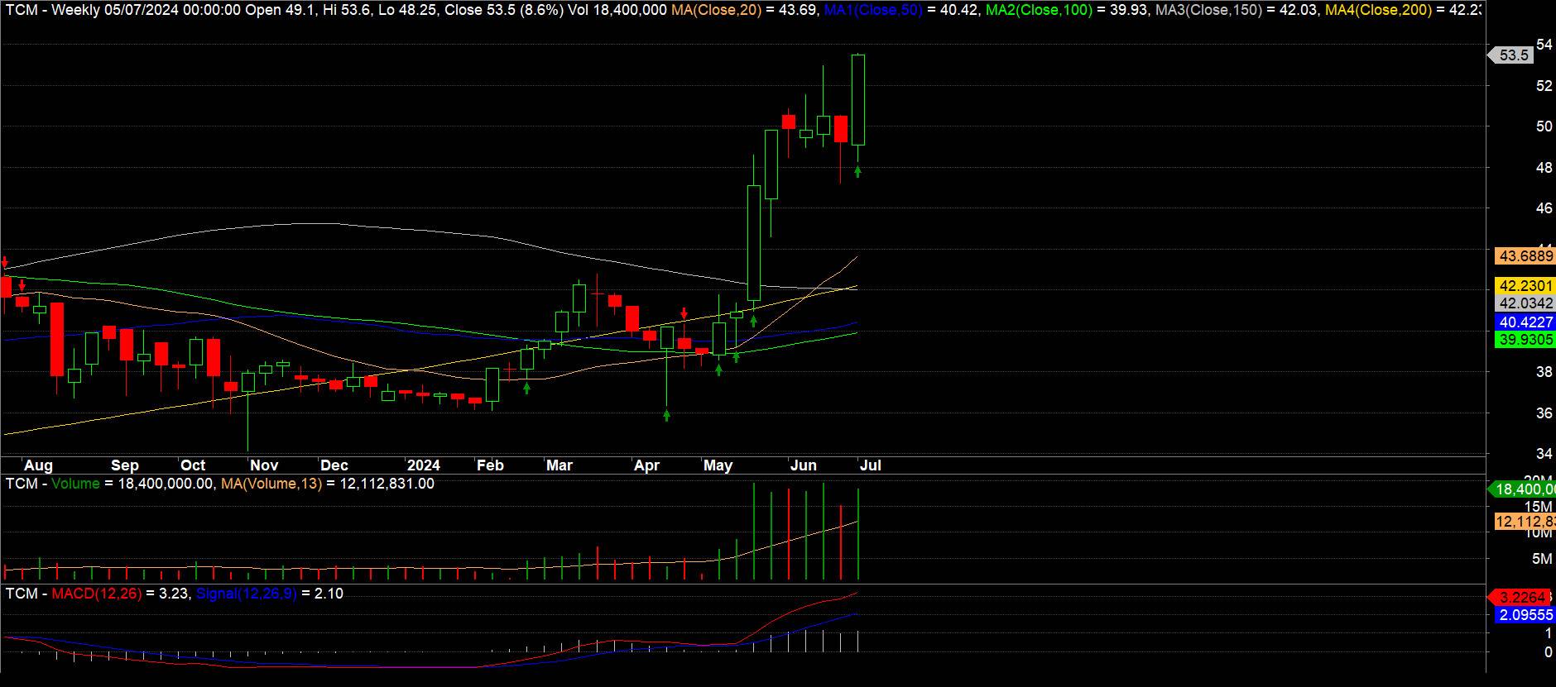The image size is (1556, 687).
Task: Select the Signal(12,26,9) = 2.10 legend
Action: 270,594
